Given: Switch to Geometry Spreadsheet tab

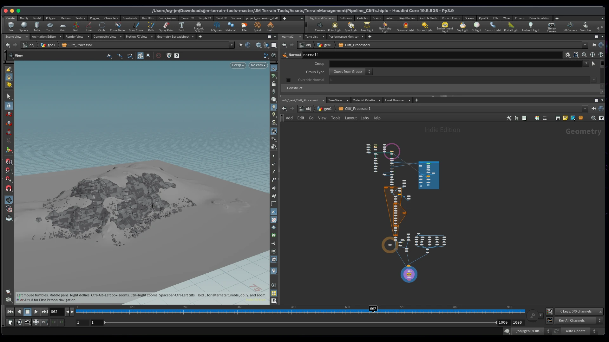Looking at the screenshot, I should point(173,37).
